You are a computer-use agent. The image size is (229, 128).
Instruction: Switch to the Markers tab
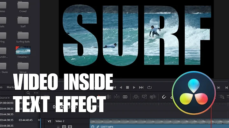11,87
